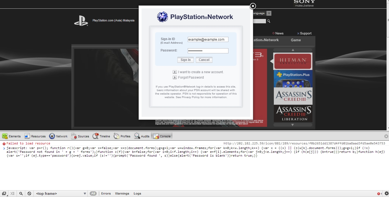Click arrow icon beside Forgot Password
The height and width of the screenshot is (197, 389).
click(x=175, y=77)
